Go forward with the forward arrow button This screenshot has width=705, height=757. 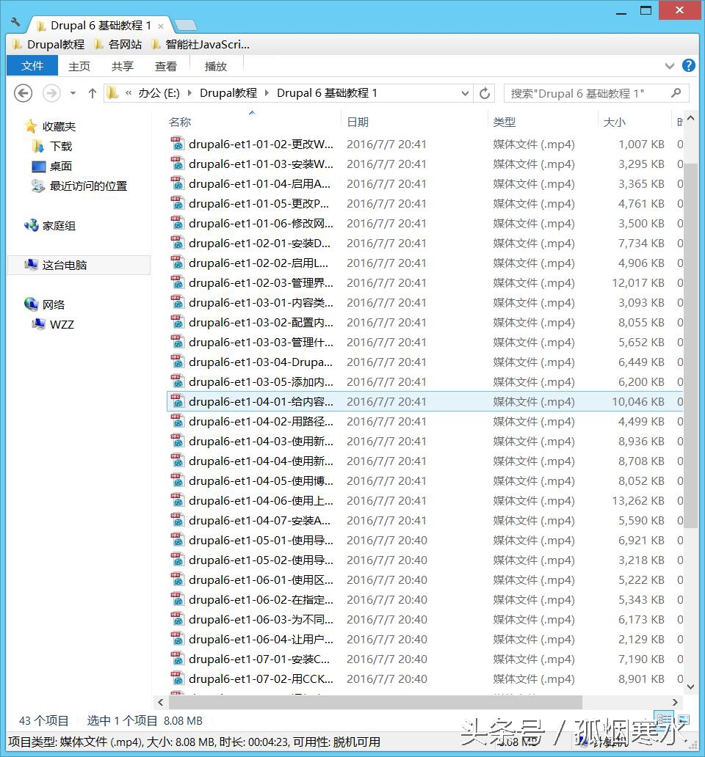click(51, 93)
